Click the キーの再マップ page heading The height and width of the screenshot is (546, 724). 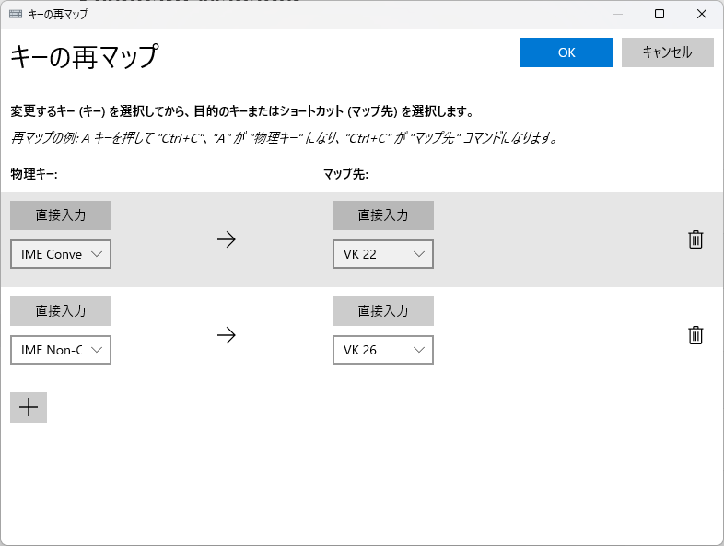tap(85, 57)
